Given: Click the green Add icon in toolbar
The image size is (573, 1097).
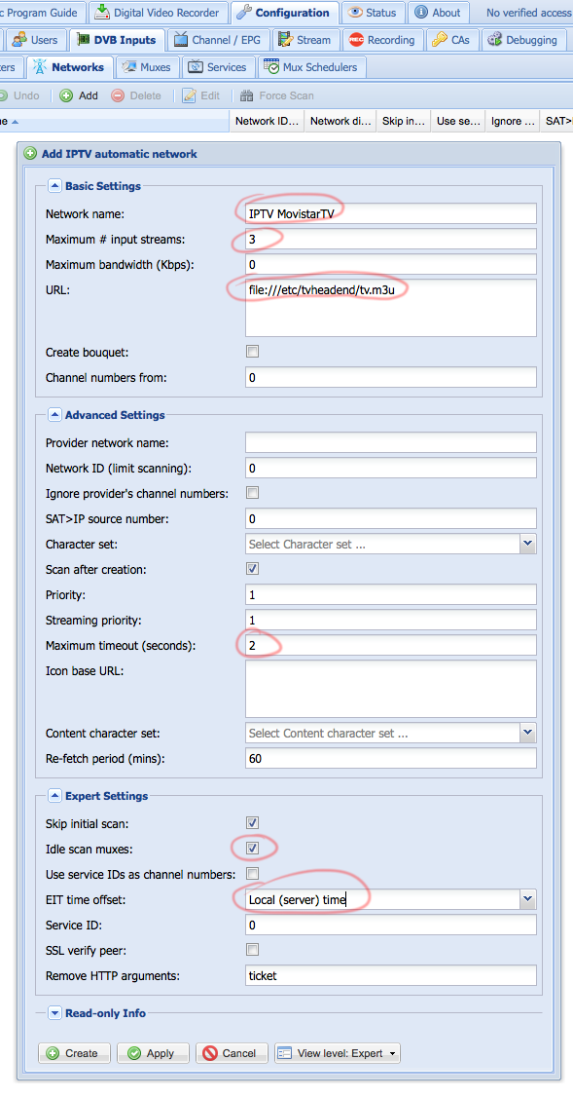Looking at the screenshot, I should 66,95.
